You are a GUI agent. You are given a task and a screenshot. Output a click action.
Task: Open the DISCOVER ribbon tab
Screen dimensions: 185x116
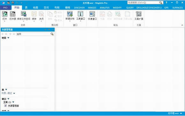click(x=79, y=8)
